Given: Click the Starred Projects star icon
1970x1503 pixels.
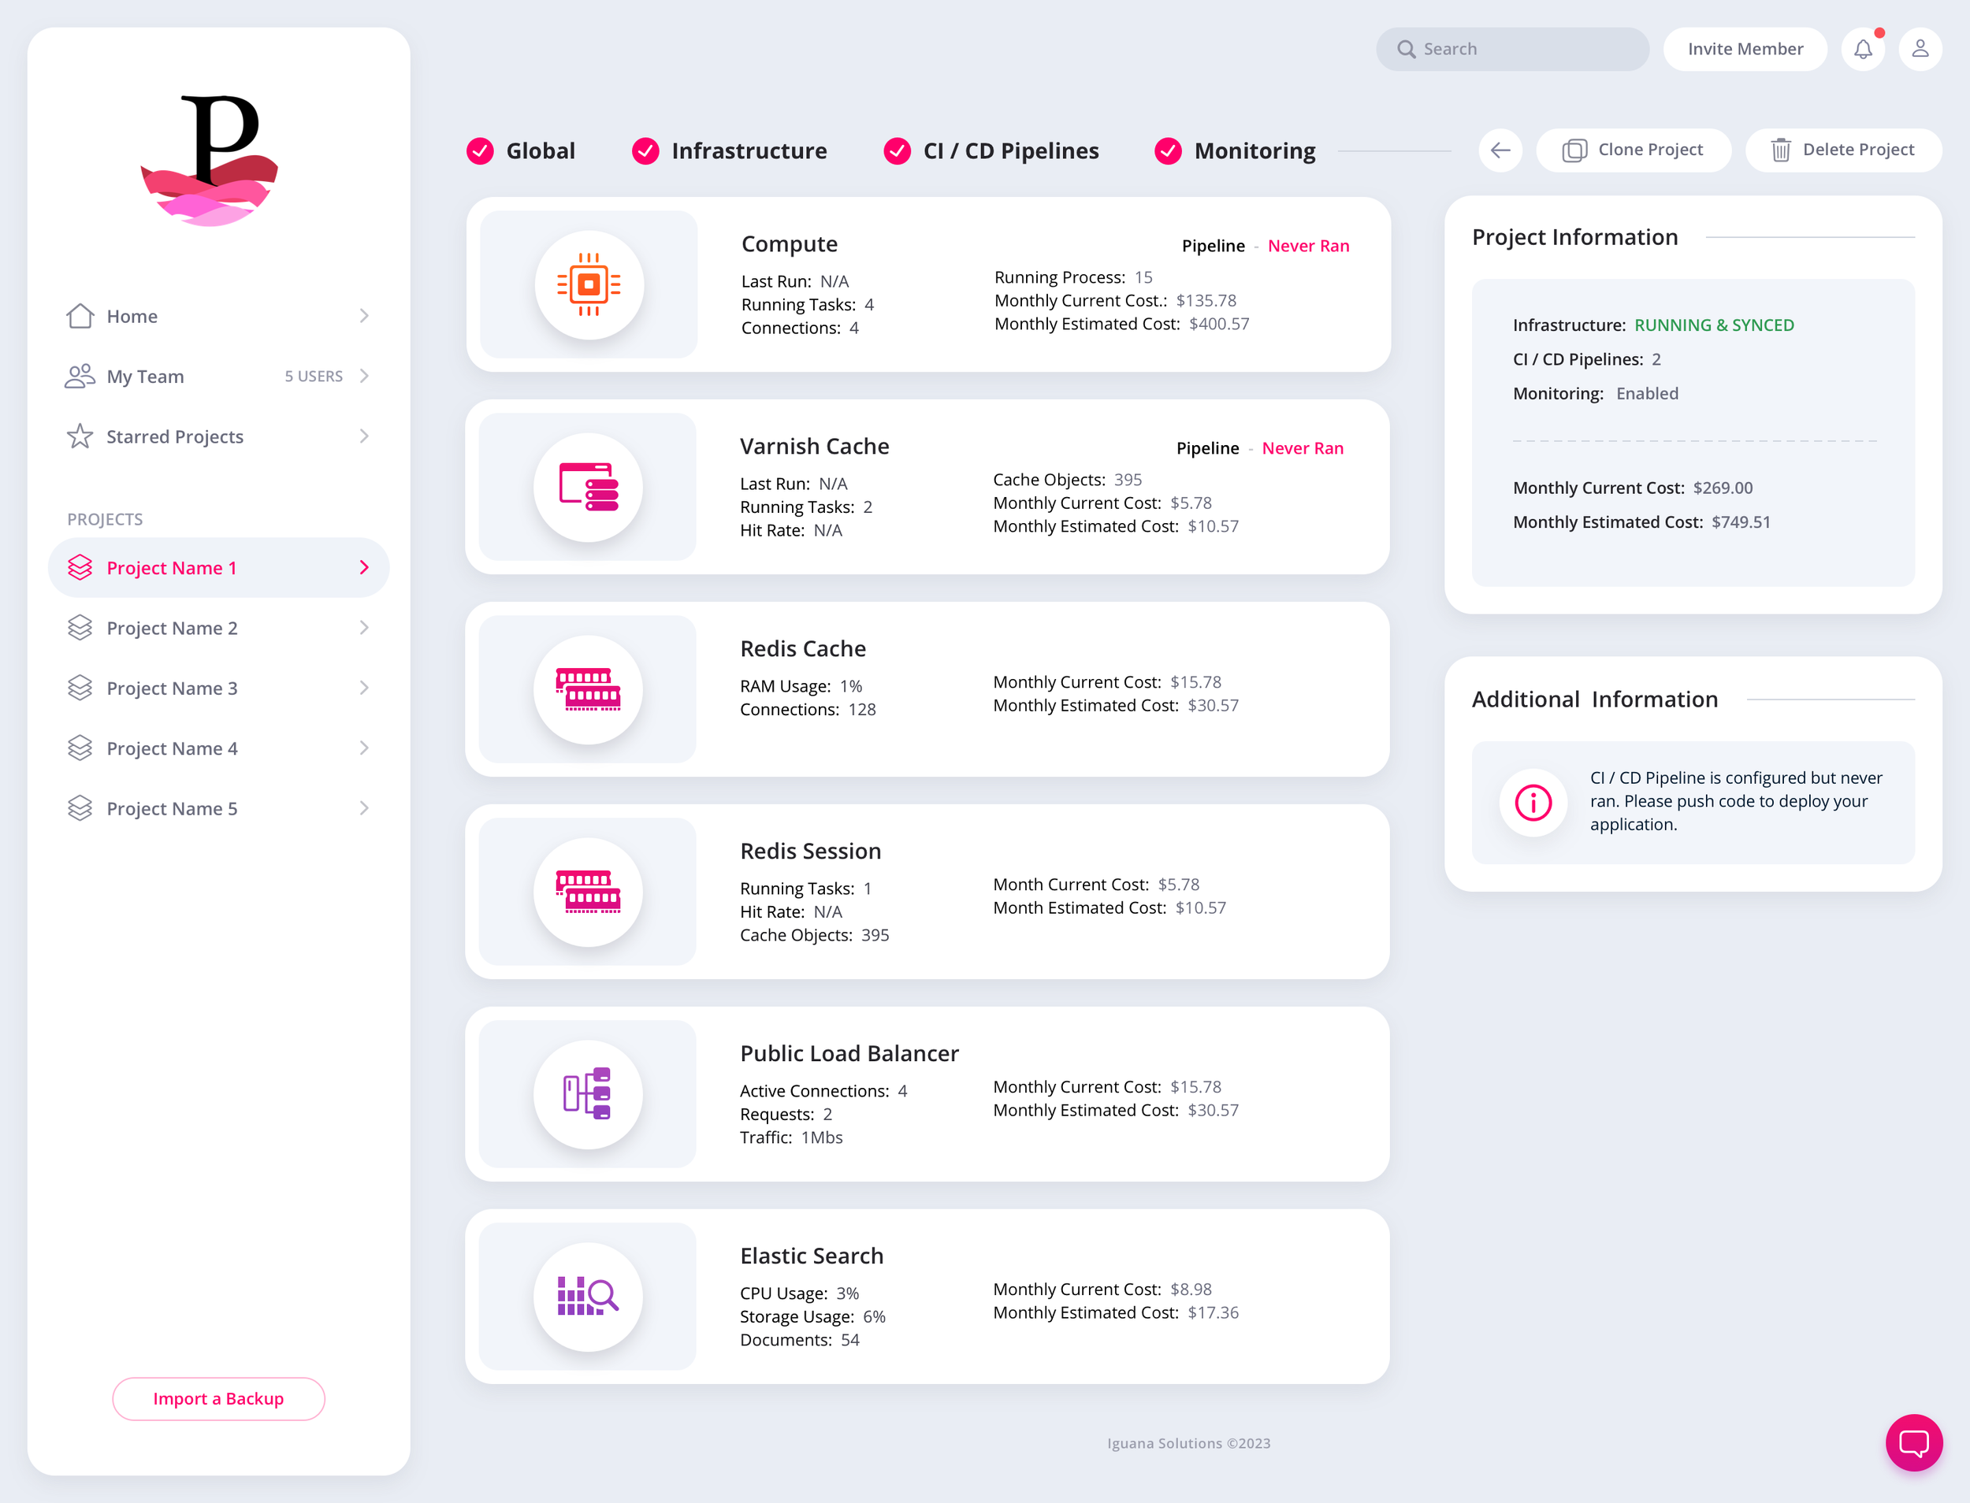Looking at the screenshot, I should tap(80, 436).
